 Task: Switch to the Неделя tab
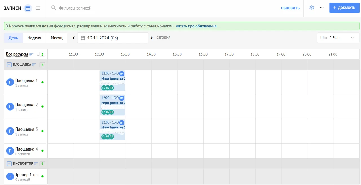tap(34, 38)
